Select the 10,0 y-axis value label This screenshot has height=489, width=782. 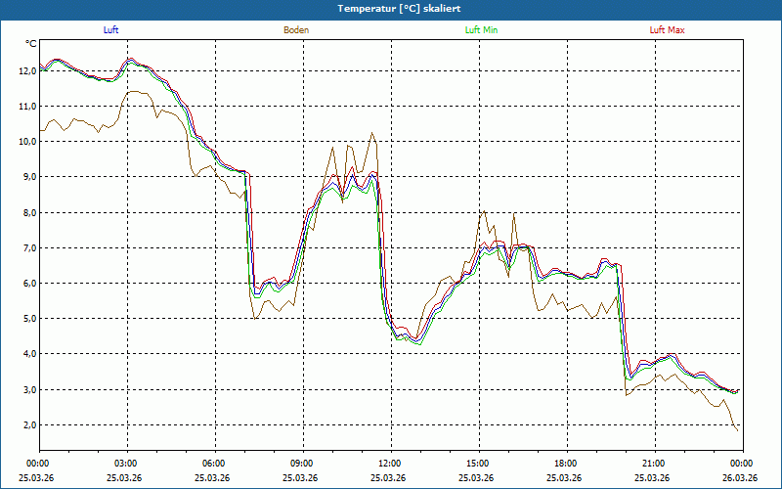[26, 142]
